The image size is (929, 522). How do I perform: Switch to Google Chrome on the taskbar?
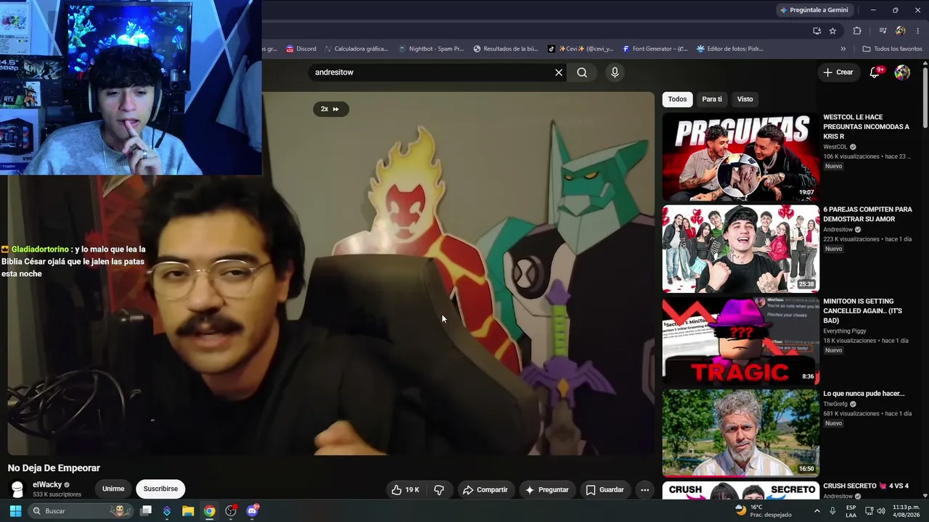tap(209, 511)
